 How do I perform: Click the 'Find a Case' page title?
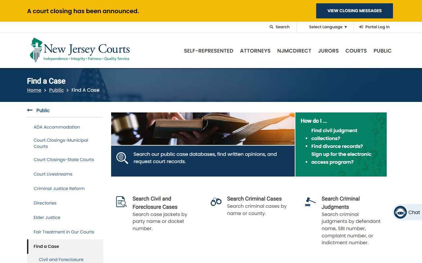[46, 81]
